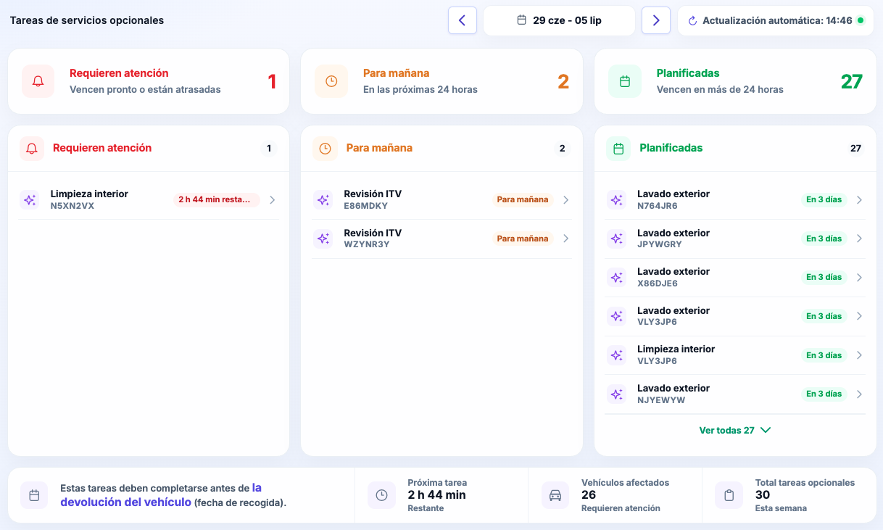
Task: Click car icon beside Vehículos afectados
Action: (x=555, y=495)
